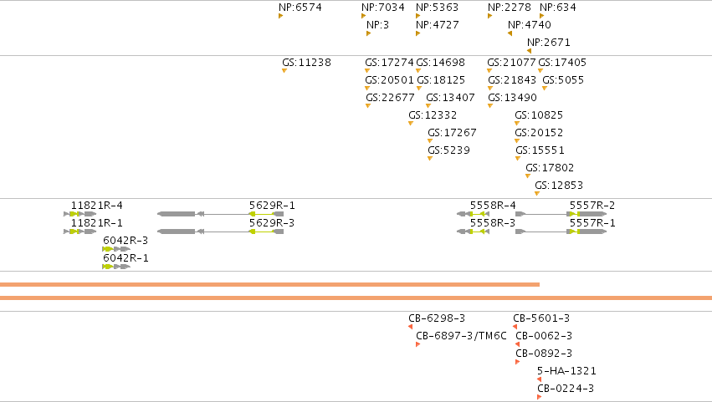Click GS:12853 label
Image resolution: width=712 pixels, height=402 pixels.
coord(559,186)
